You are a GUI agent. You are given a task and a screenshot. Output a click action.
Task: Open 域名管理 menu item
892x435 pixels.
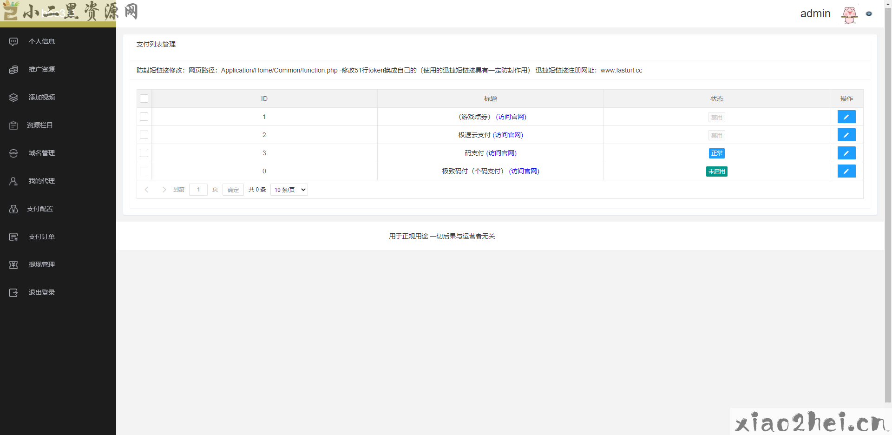pyautogui.click(x=58, y=153)
